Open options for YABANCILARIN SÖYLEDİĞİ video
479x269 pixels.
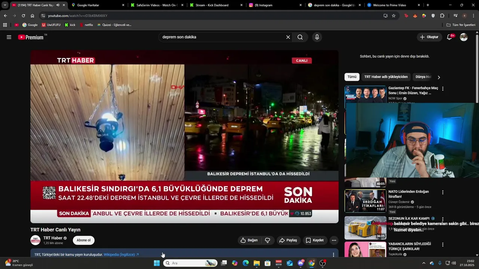pos(443,245)
